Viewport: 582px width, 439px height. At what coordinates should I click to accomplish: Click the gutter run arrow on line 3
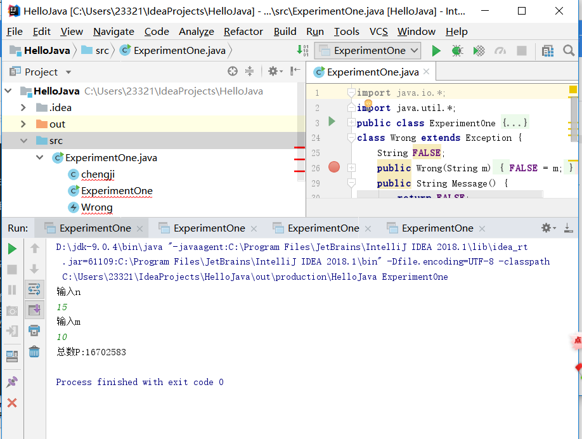(332, 121)
